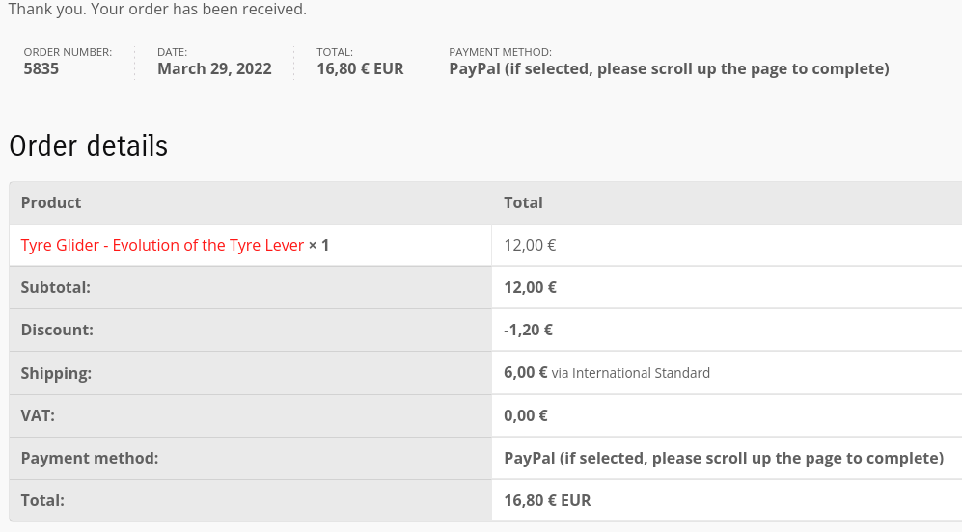Click the Shipping row label

(56, 373)
